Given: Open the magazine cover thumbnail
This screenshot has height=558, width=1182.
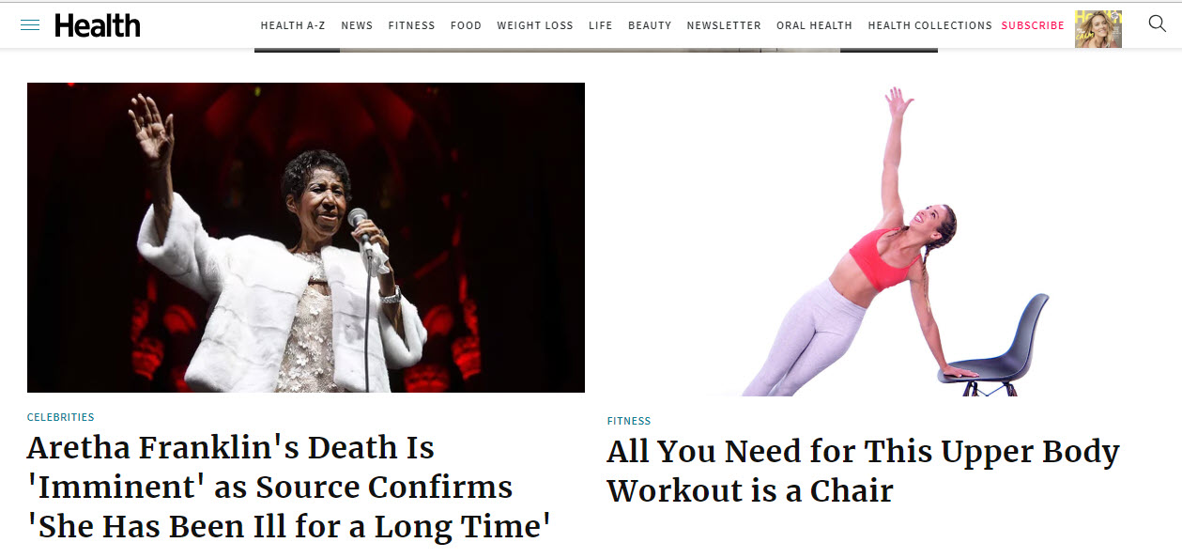Looking at the screenshot, I should pos(1098,29).
